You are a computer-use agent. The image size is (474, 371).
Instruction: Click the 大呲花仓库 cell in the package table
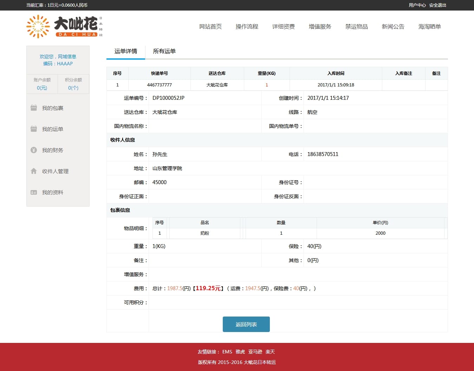217,85
